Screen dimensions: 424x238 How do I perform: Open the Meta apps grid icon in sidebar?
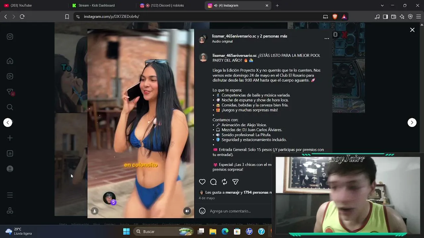[x=10, y=211]
